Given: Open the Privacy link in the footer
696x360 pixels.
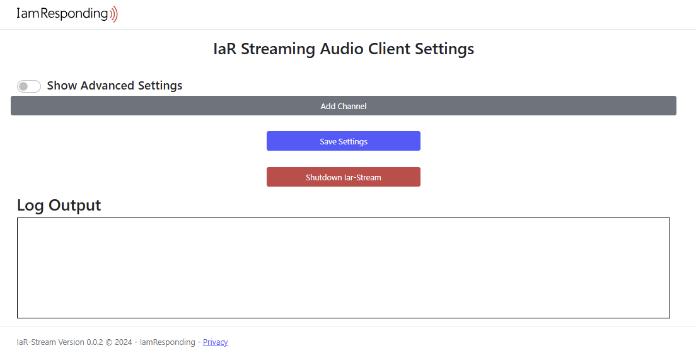Looking at the screenshot, I should click(x=215, y=342).
